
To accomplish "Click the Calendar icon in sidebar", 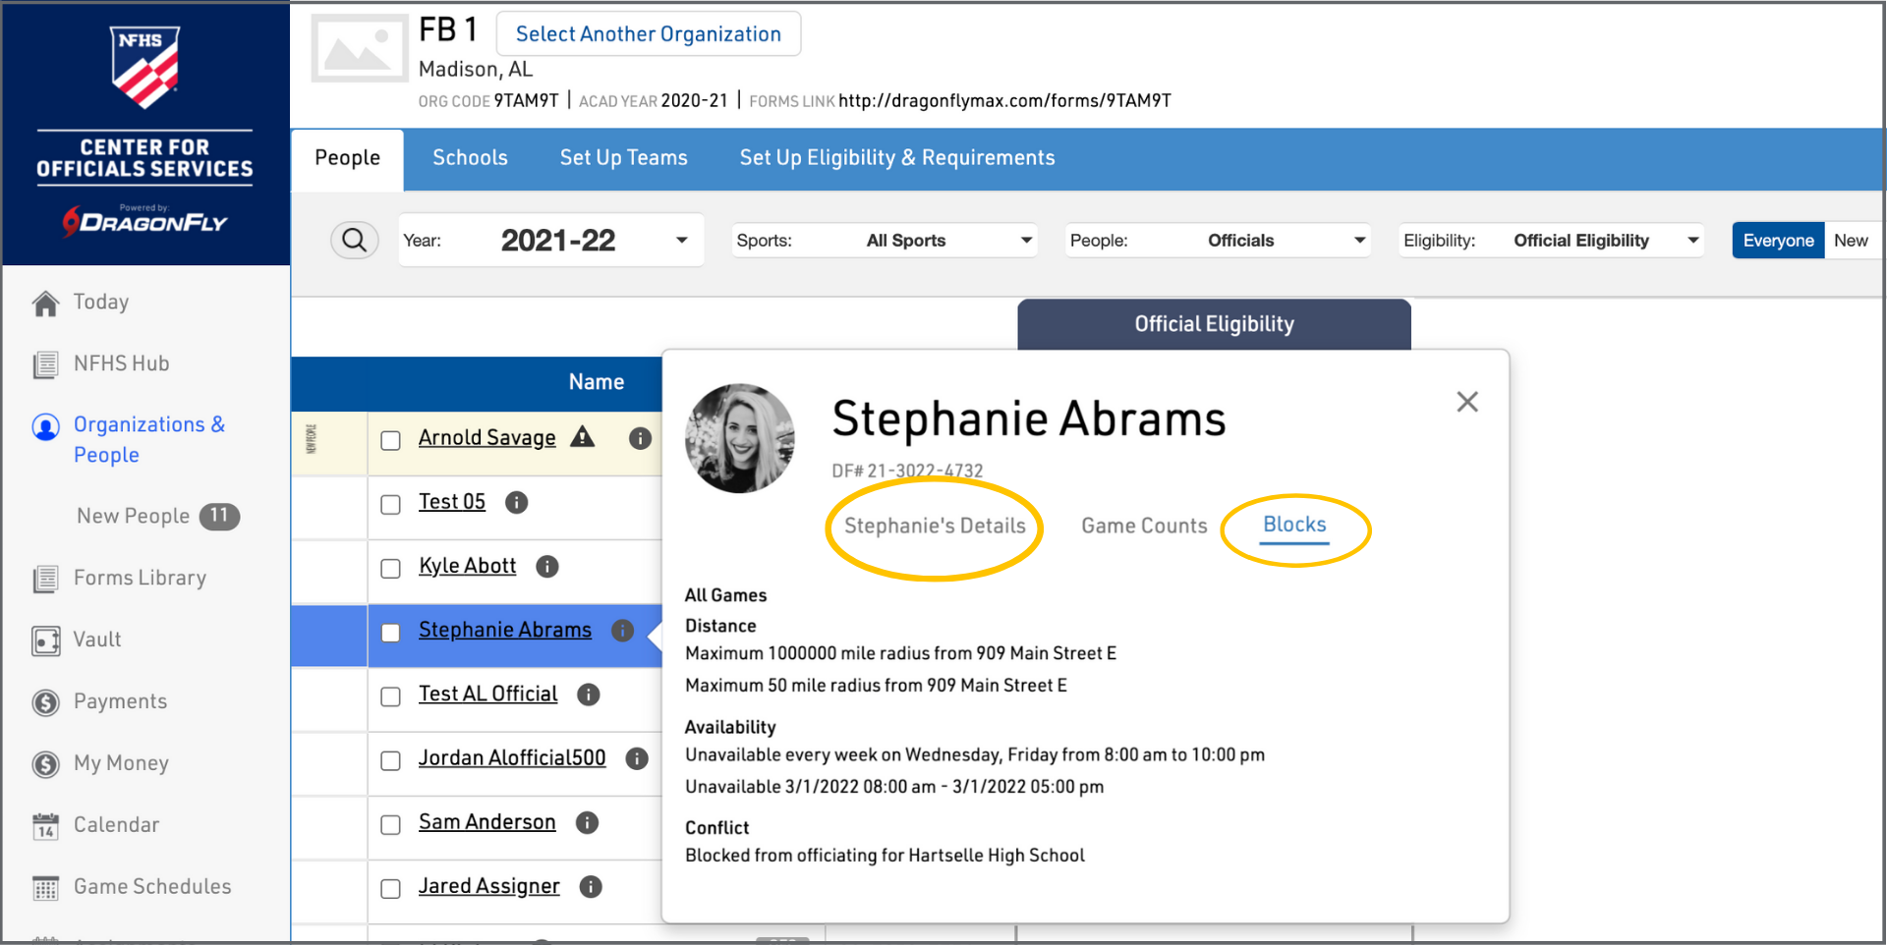I will [x=45, y=826].
